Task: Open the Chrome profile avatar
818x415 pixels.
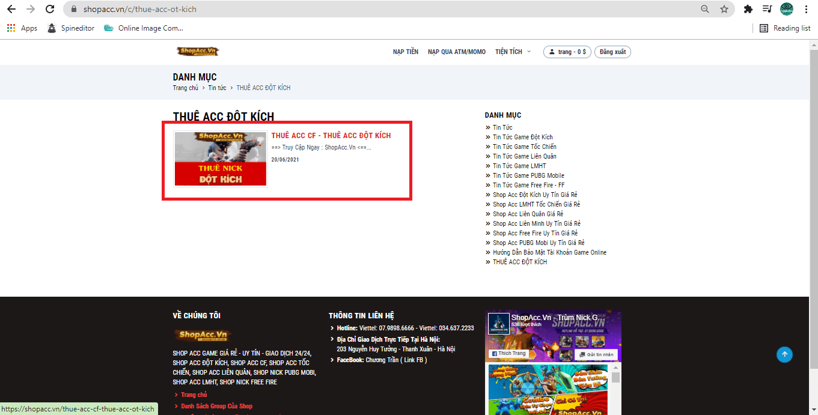Action: click(787, 9)
